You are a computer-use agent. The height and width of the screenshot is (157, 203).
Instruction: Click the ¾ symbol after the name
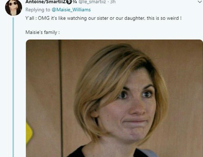75,2
